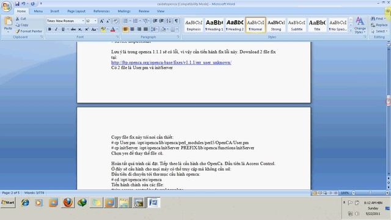Image resolution: width=391 pixels, height=220 pixels.
Task: Switch to the Review tab
Action: pos(144,11)
